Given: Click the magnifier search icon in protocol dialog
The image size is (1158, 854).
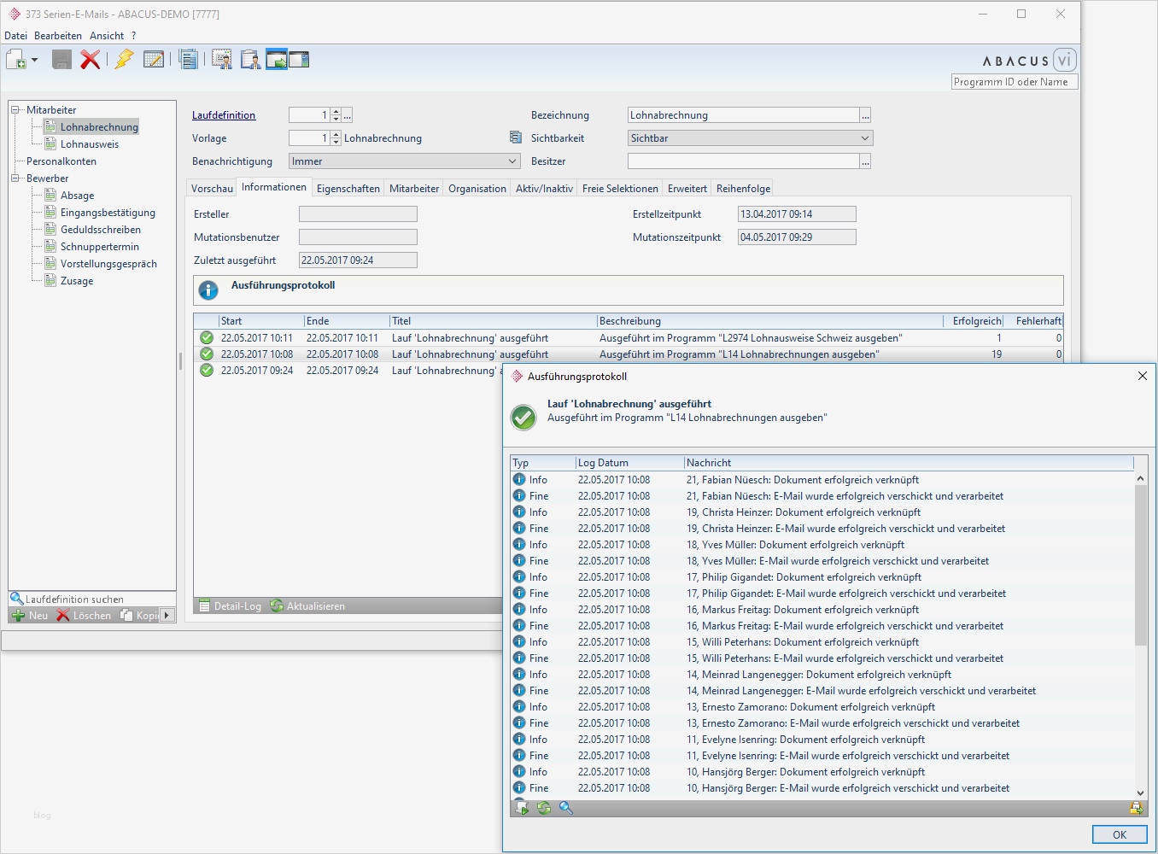Looking at the screenshot, I should (566, 808).
